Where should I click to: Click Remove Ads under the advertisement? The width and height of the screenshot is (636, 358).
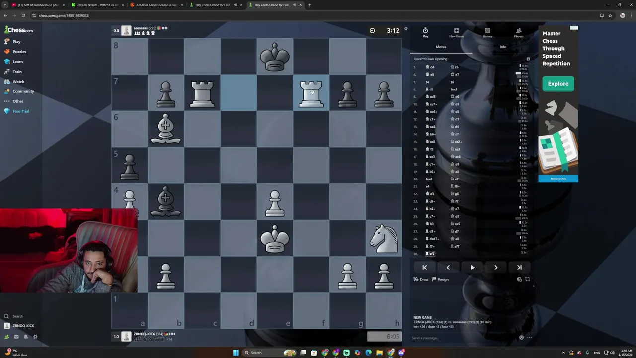coord(558,179)
